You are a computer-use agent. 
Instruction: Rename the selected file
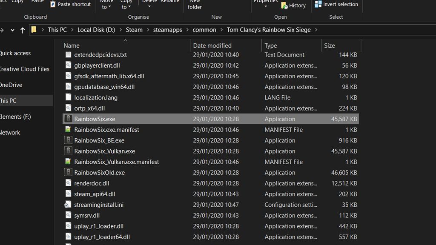(x=170, y=2)
